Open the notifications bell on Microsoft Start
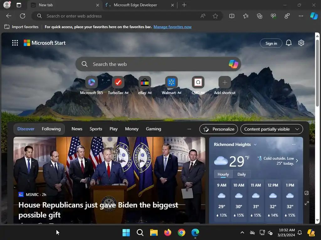 (x=289, y=43)
